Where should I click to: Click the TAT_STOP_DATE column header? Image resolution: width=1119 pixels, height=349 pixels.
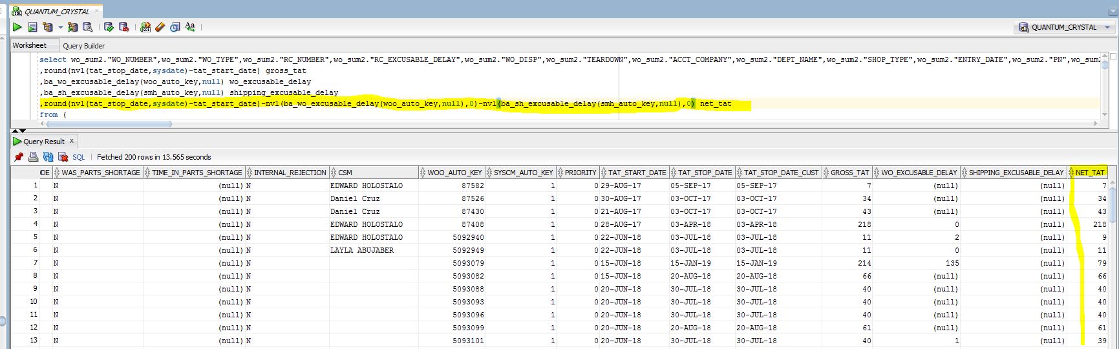pos(702,173)
